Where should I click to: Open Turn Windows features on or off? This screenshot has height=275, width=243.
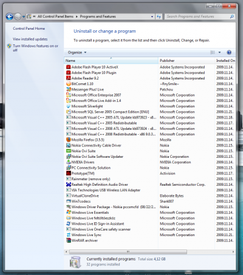point(35,48)
